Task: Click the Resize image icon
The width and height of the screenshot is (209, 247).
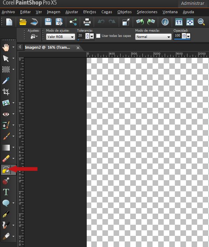Action: pos(126,22)
